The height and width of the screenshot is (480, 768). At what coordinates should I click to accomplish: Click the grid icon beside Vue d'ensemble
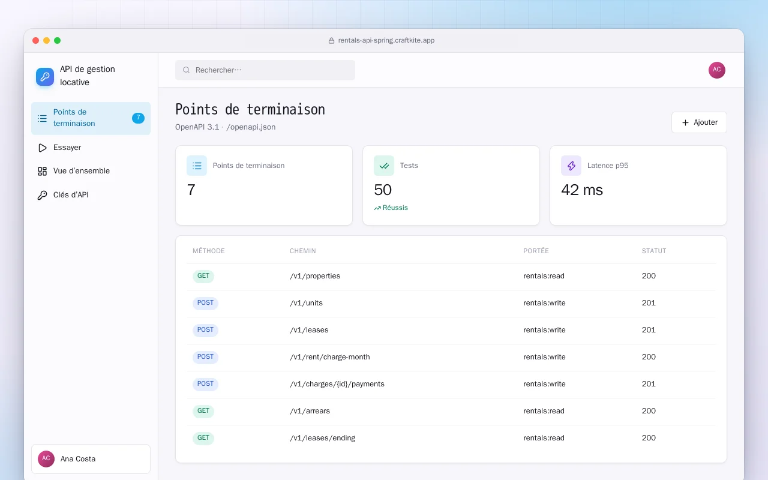42,171
